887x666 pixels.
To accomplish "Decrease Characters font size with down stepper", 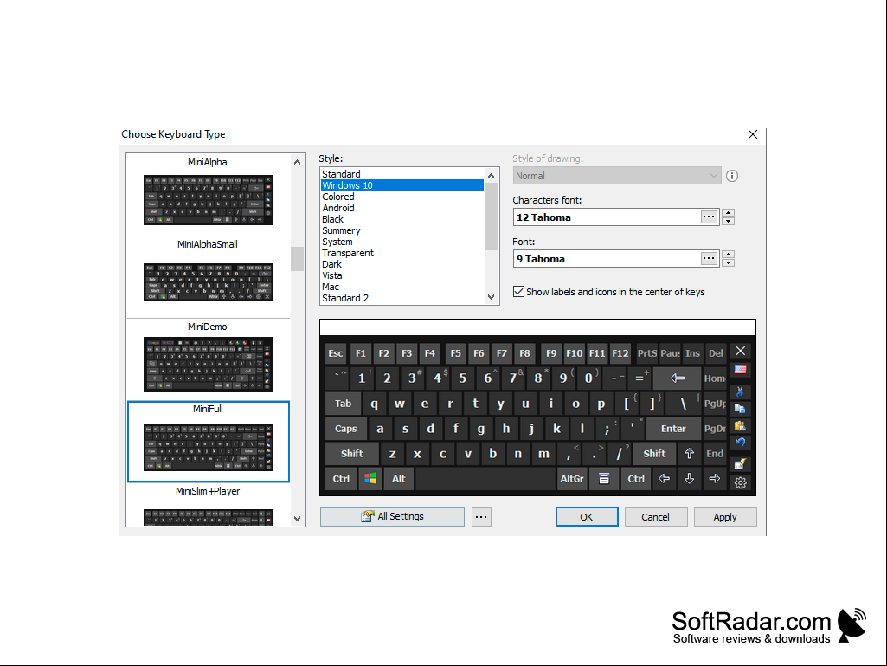I will click(x=729, y=222).
